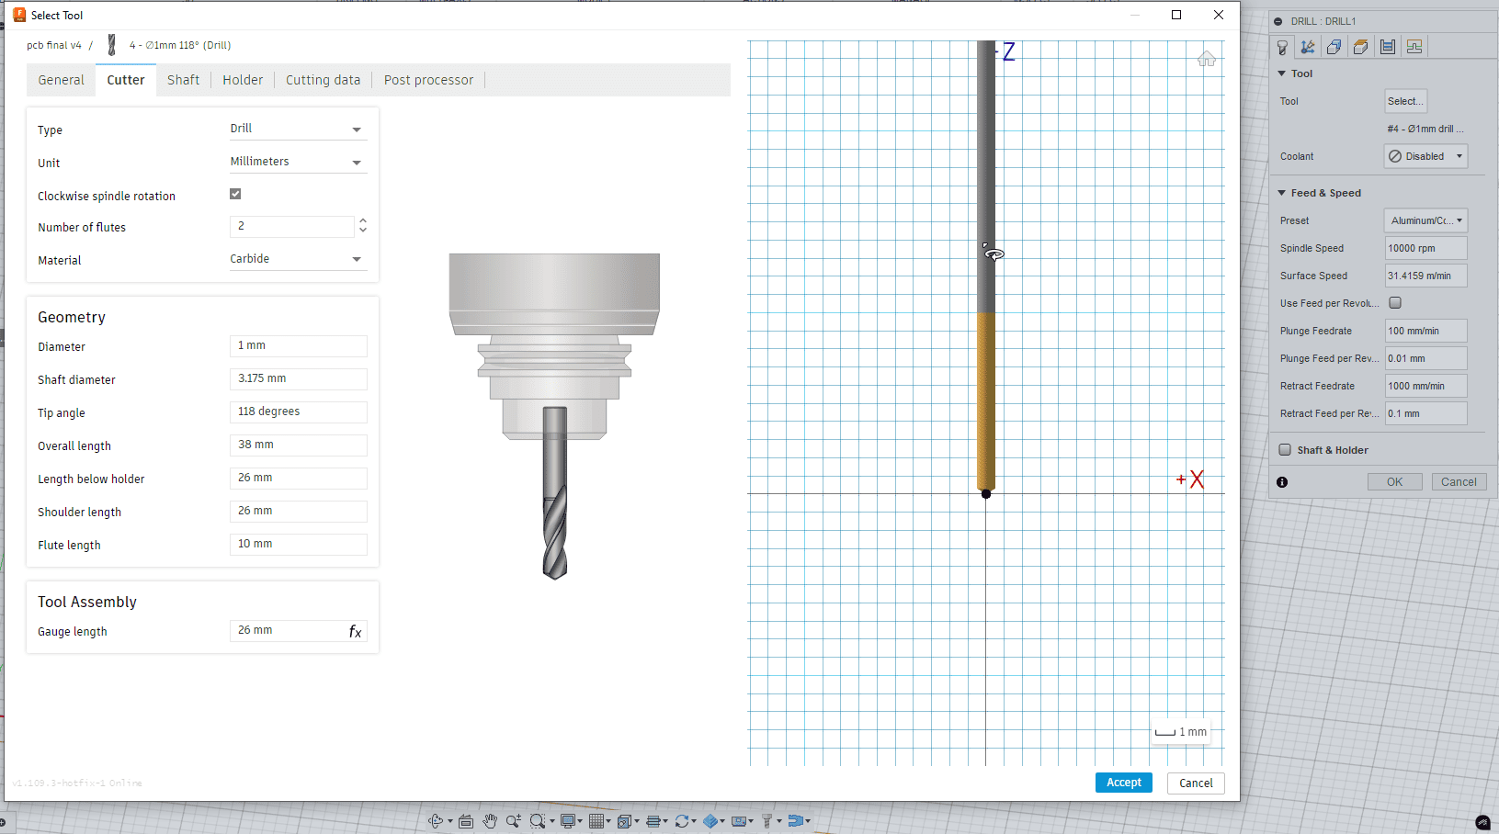The height and width of the screenshot is (834, 1499).
Task: Open the Linking tab icon in DRILL panel
Action: point(1414,47)
